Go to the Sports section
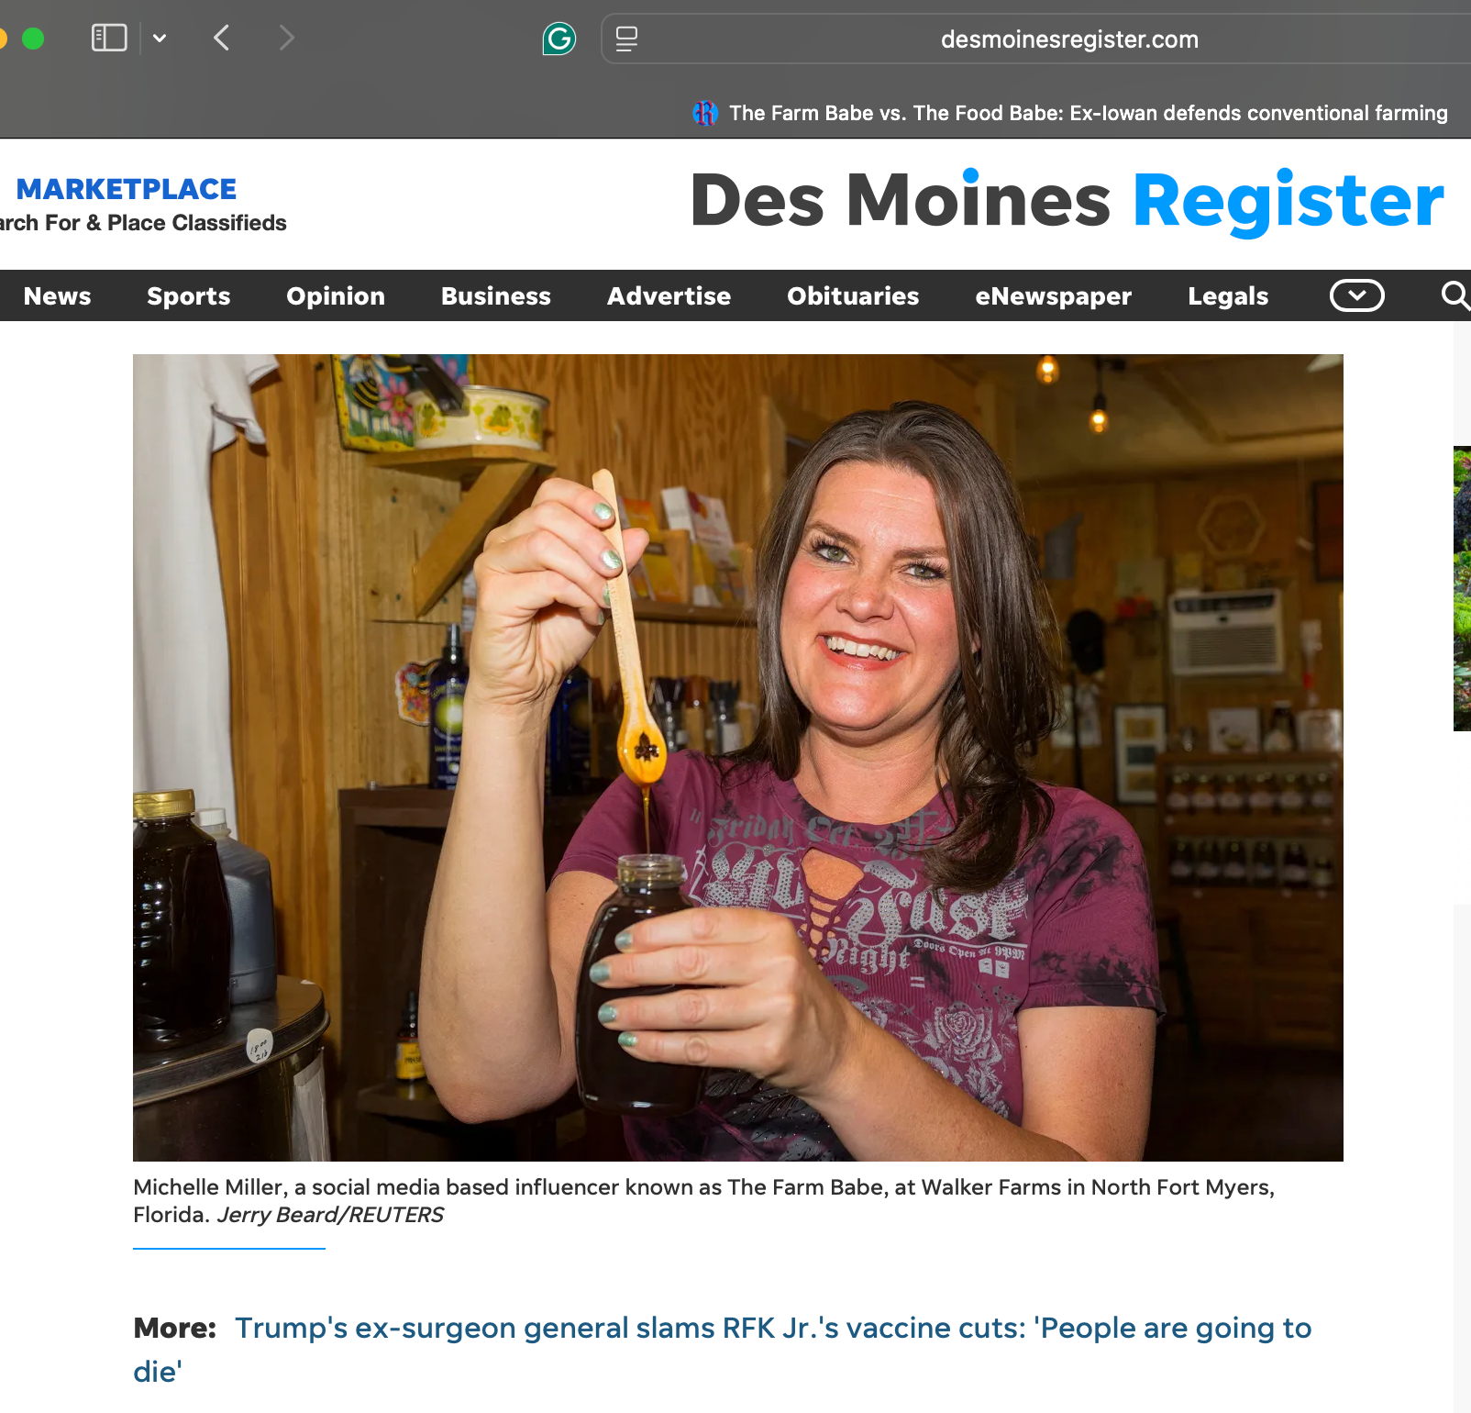The image size is (1471, 1413). coord(189,295)
